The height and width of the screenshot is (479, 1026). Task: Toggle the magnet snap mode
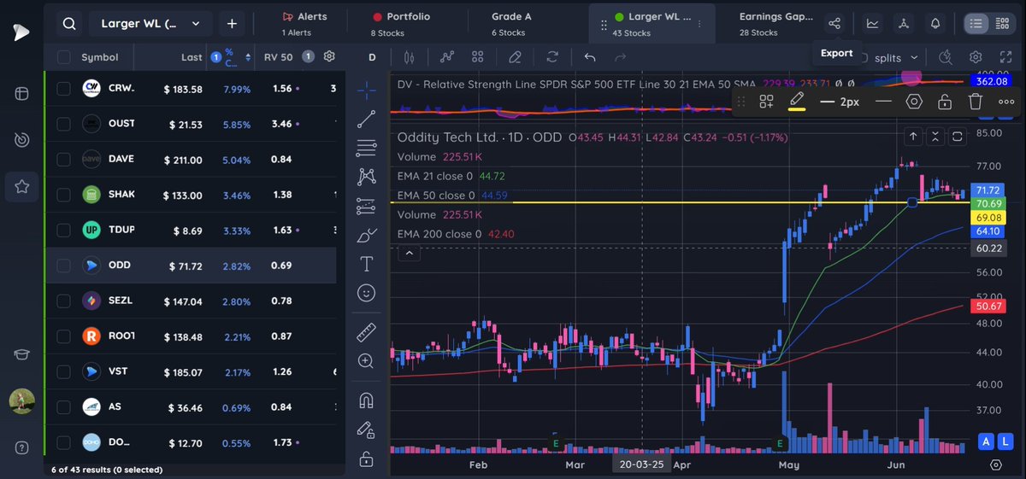tap(367, 400)
